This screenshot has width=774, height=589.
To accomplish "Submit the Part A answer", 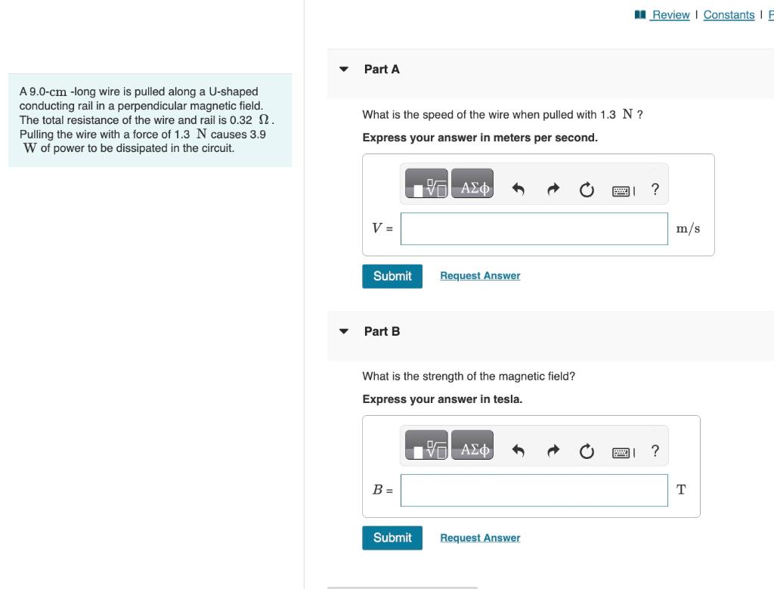I will coord(392,276).
